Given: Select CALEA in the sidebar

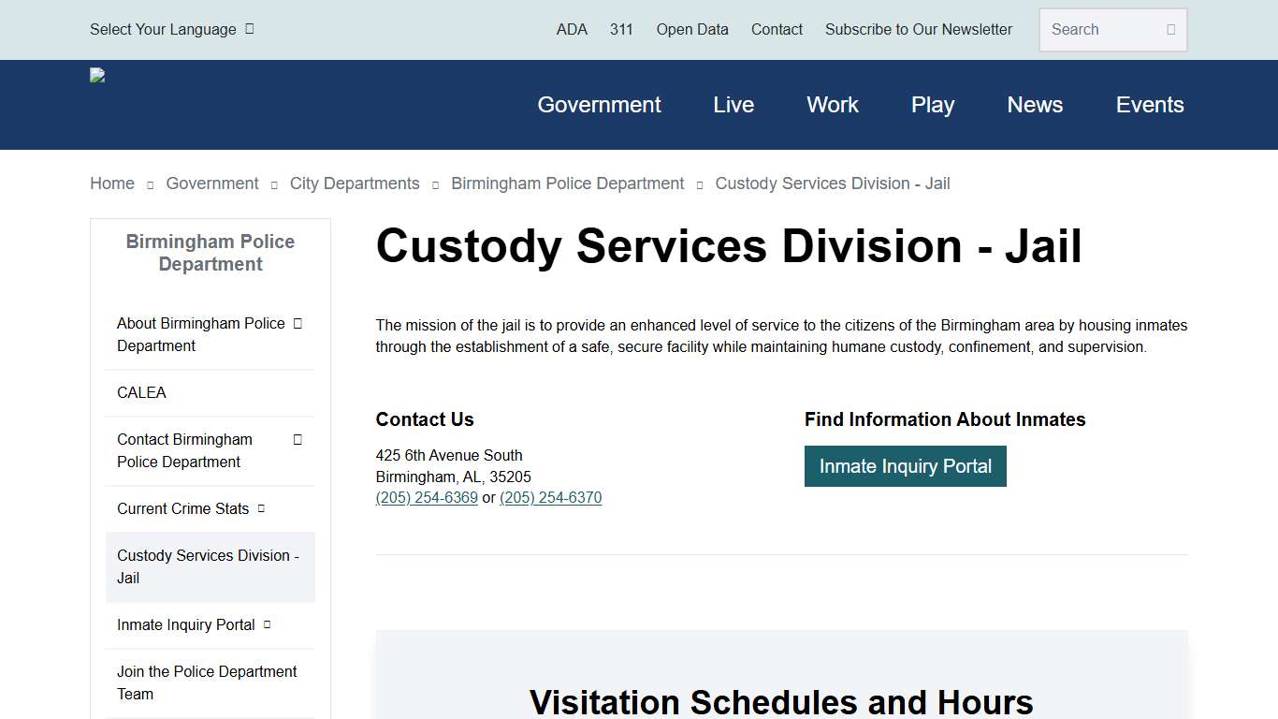Looking at the screenshot, I should point(141,392).
